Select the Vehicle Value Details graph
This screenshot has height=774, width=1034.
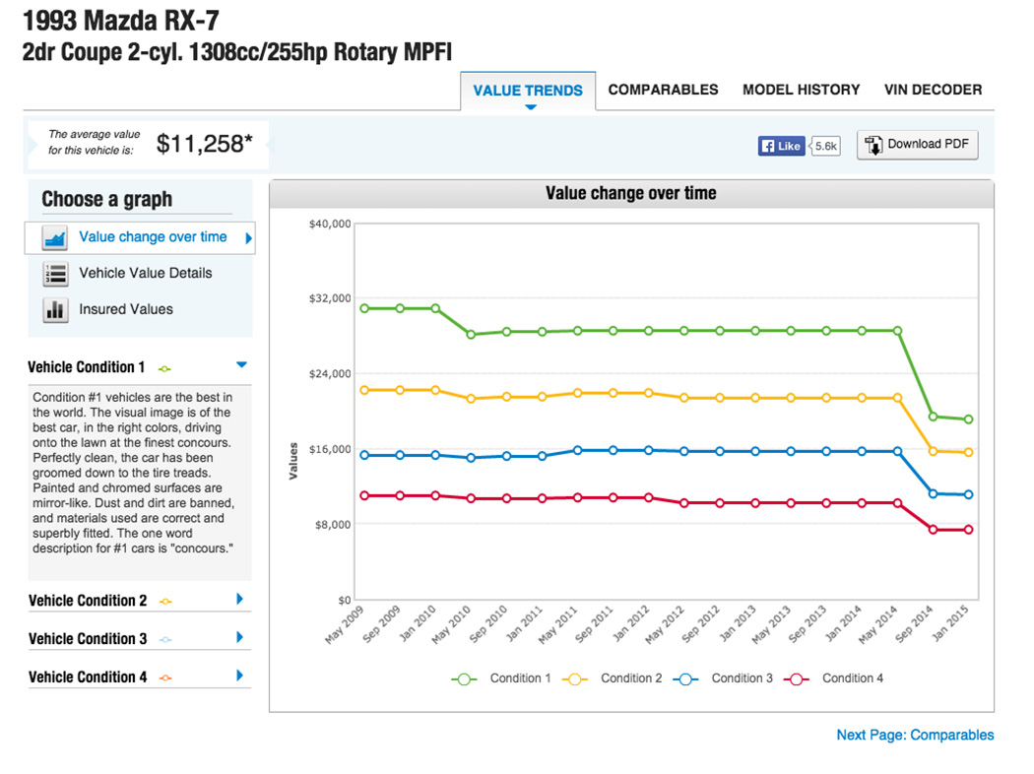(x=140, y=274)
